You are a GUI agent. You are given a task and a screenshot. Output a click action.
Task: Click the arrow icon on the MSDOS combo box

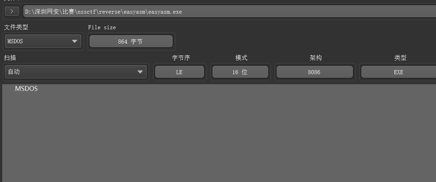tap(74, 42)
